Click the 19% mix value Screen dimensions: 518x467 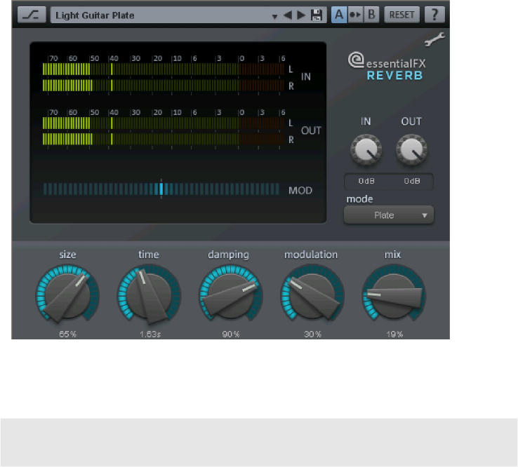pyautogui.click(x=394, y=334)
